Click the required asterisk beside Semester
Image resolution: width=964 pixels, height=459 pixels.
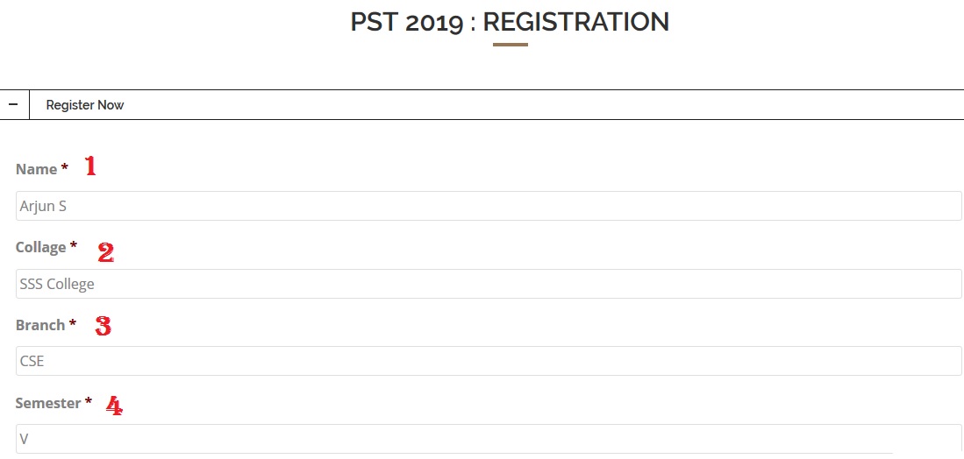[x=89, y=402]
